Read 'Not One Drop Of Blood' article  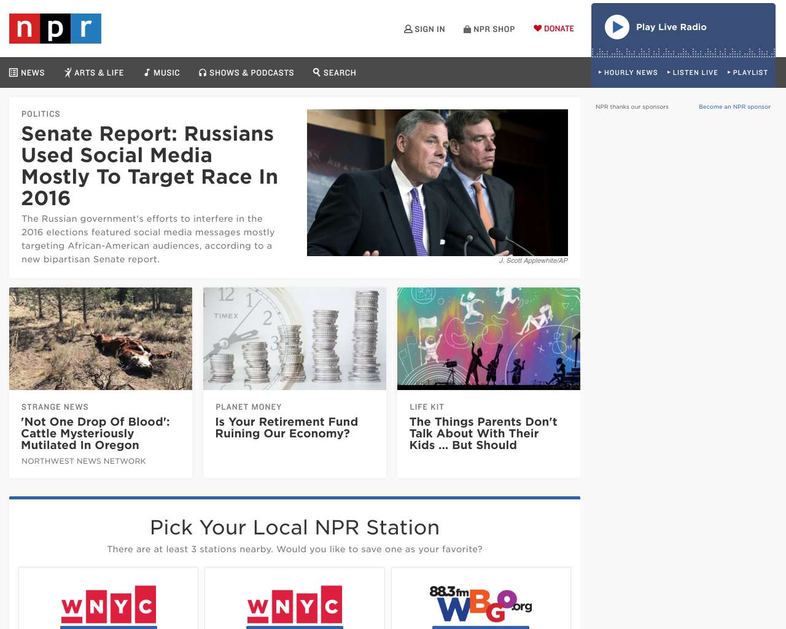96,434
